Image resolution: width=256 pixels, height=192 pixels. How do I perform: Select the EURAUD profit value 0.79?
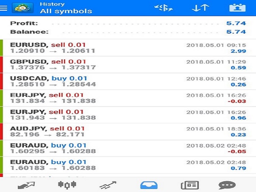(238, 168)
